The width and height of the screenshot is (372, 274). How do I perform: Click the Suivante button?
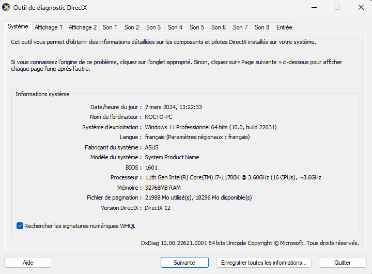pyautogui.click(x=184, y=262)
